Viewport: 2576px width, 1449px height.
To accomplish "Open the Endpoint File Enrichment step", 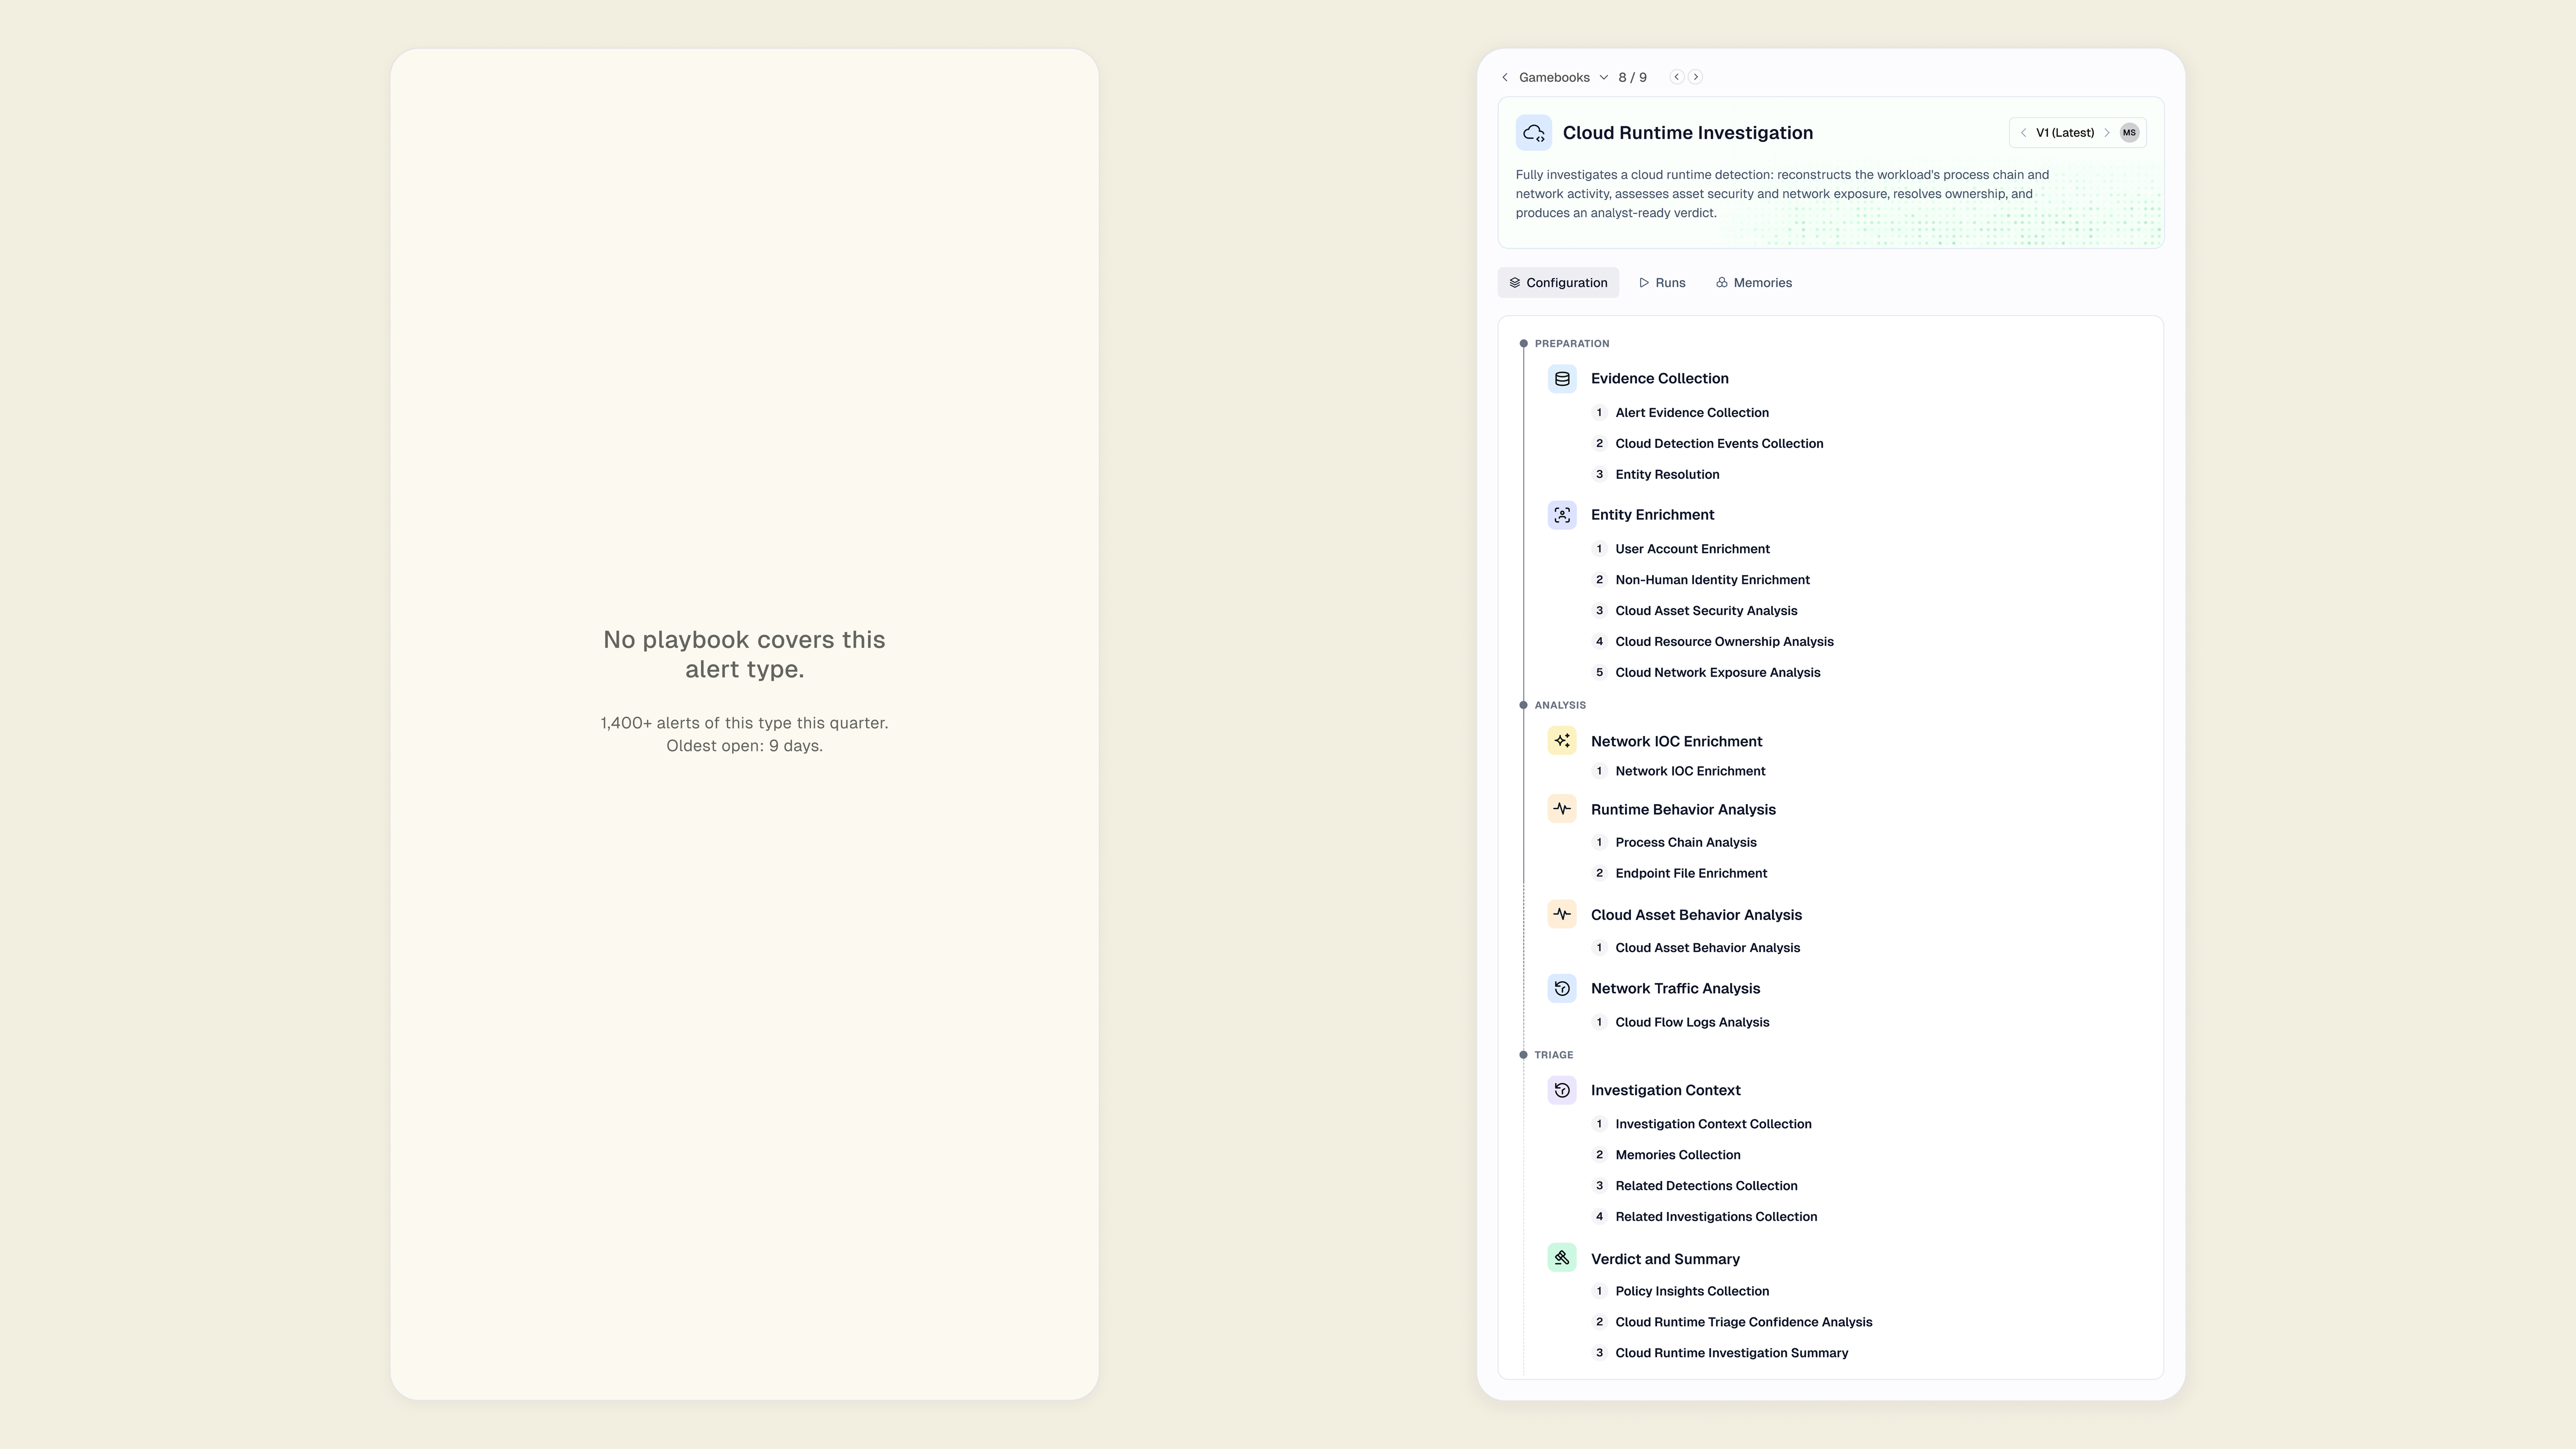I will coord(1691,874).
